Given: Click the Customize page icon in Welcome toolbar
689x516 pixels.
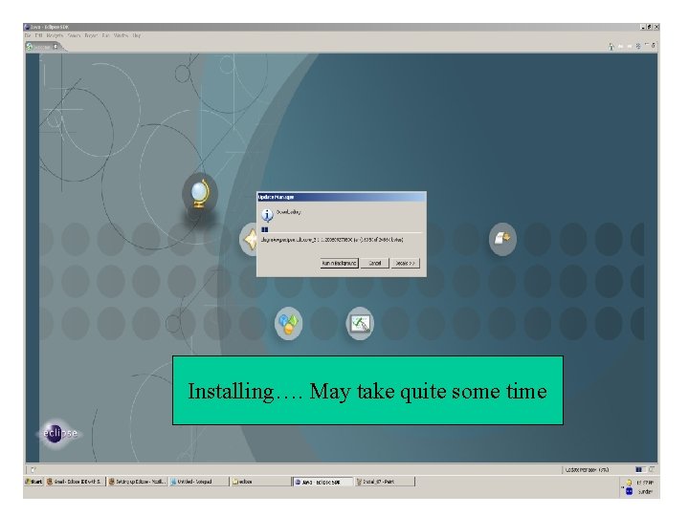Looking at the screenshot, I should (x=638, y=46).
